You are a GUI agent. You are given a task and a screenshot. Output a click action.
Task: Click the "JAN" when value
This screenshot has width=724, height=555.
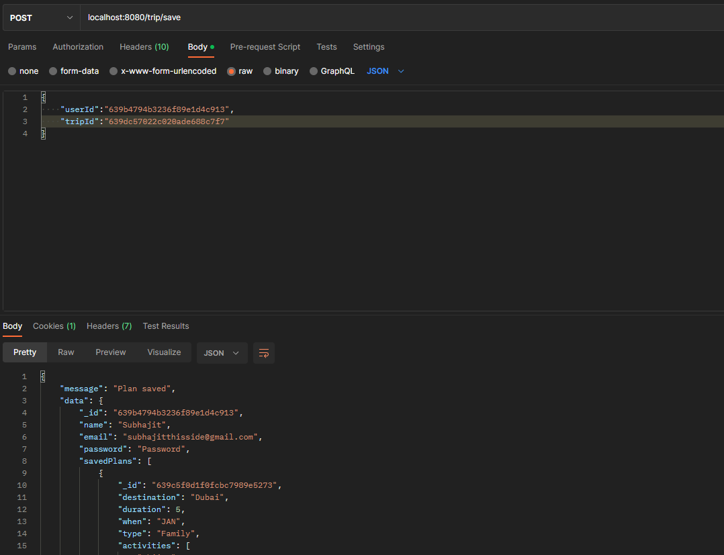coord(169,521)
